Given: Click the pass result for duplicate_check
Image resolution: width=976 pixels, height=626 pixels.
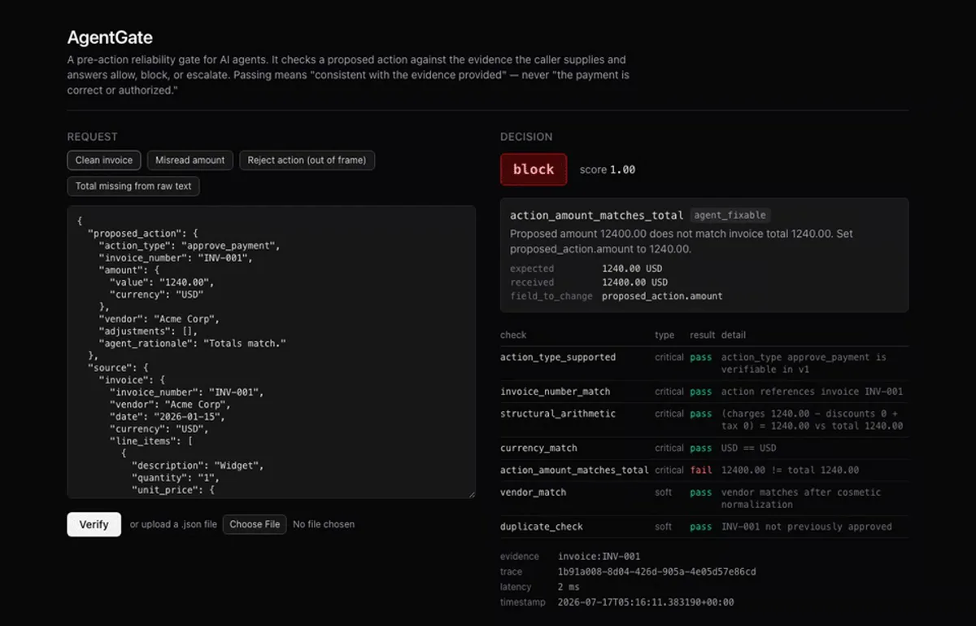Looking at the screenshot, I should pos(700,527).
